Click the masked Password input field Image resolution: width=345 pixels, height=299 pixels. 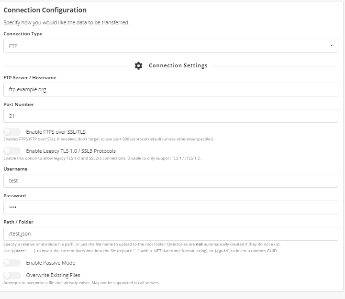pos(170,207)
